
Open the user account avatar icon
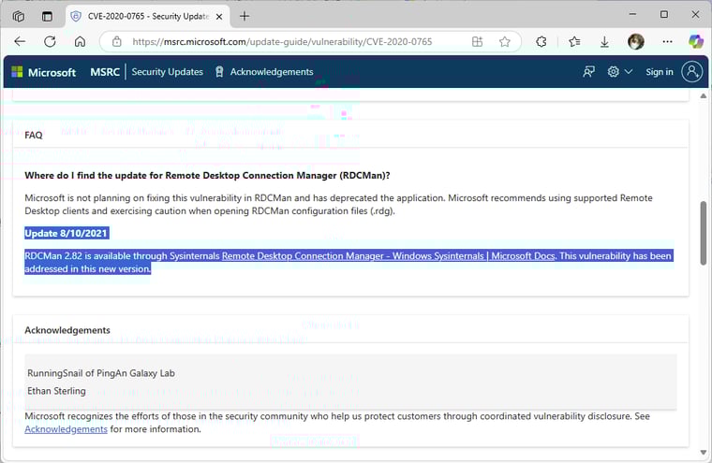(691, 72)
